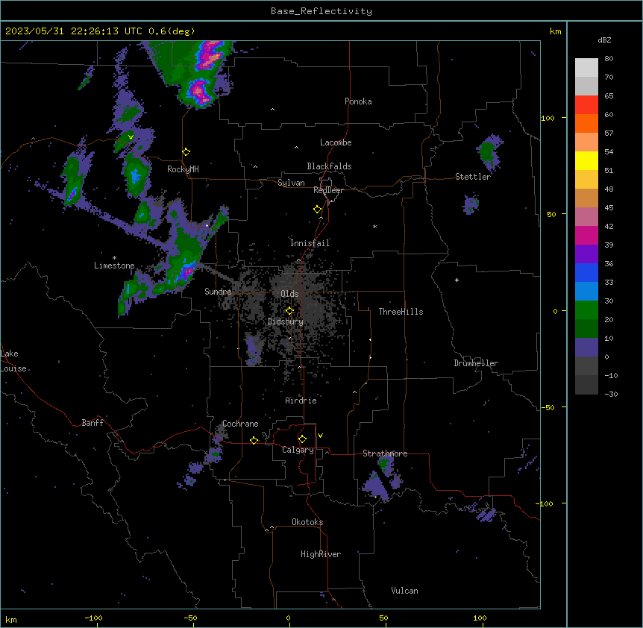Click the yellow diamond marker above Didsbury
The height and width of the screenshot is (628, 643).
289,311
